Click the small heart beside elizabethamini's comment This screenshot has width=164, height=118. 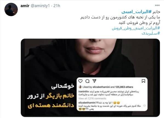(x=145, y=106)
